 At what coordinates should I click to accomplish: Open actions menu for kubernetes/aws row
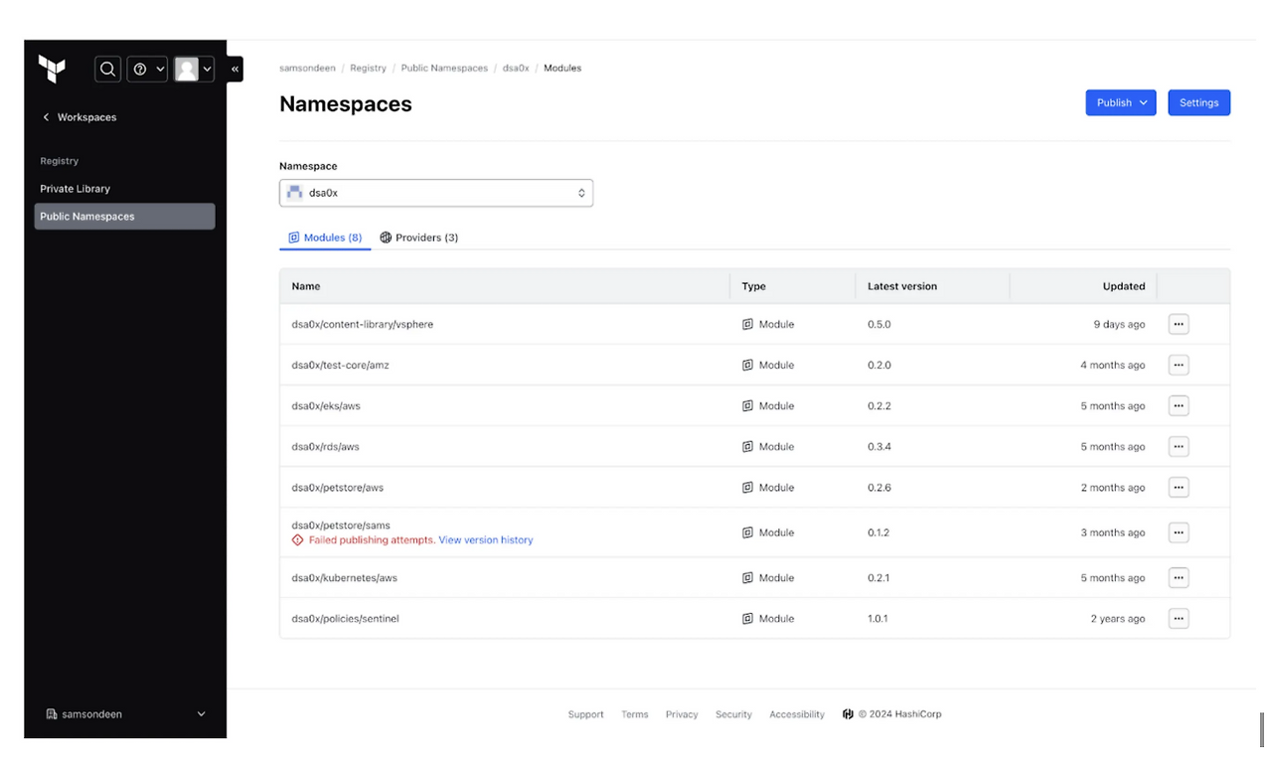pos(1179,578)
